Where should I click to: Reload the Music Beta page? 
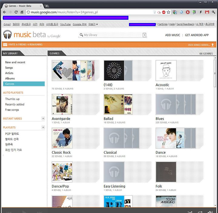(16, 12)
